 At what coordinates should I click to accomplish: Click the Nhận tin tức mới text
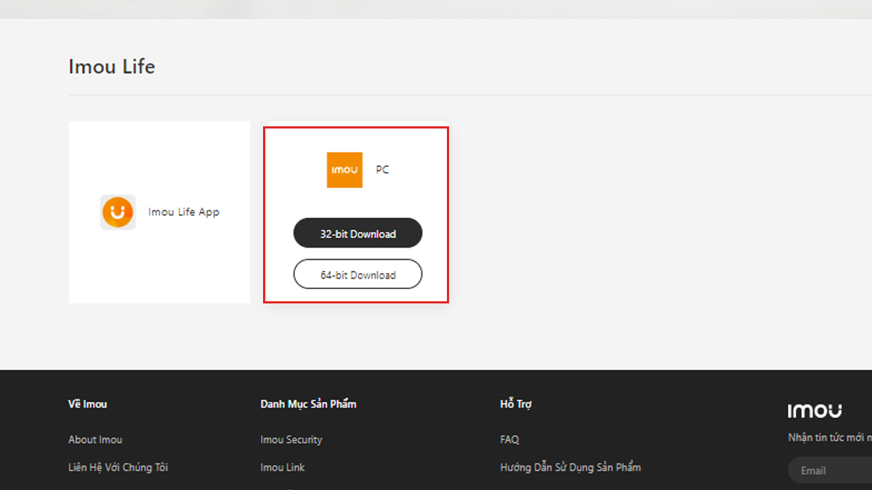click(829, 438)
